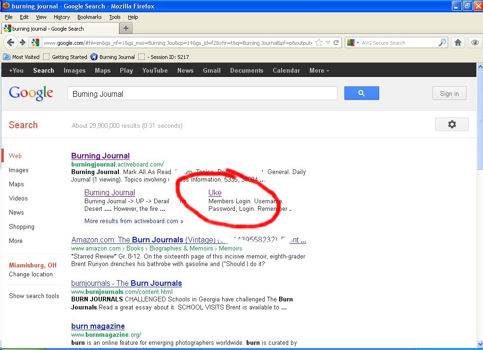Click in the Google search input field

point(202,93)
